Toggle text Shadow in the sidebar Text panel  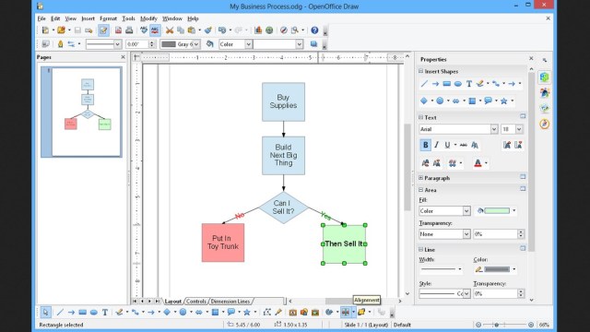[475, 145]
